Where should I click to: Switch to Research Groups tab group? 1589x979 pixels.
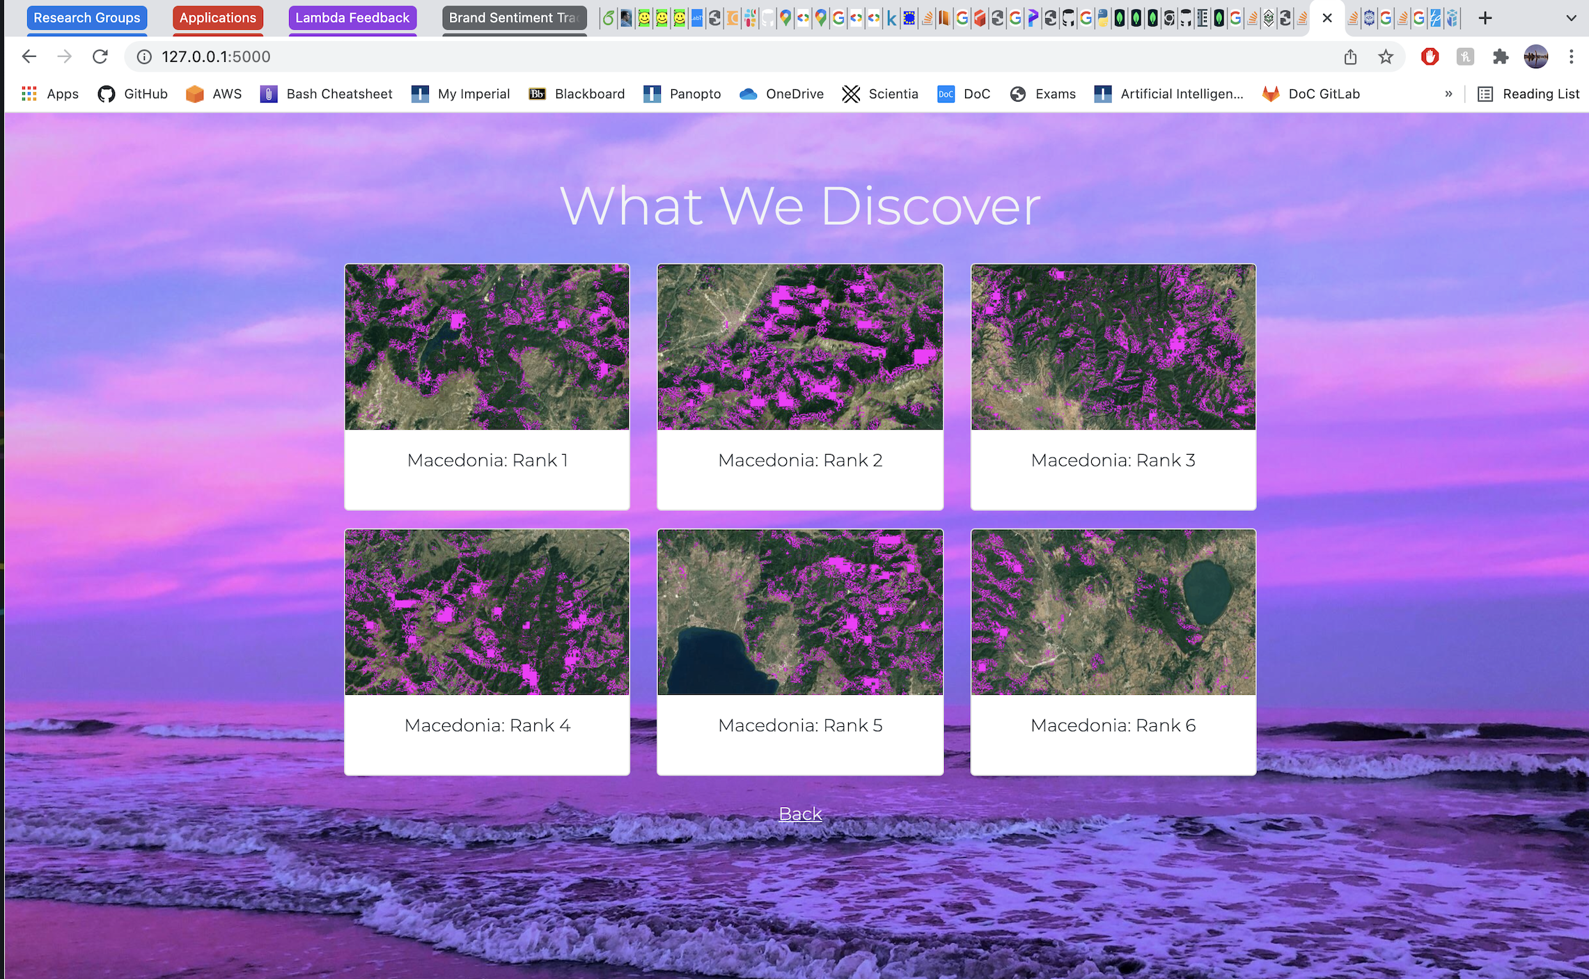[87, 18]
